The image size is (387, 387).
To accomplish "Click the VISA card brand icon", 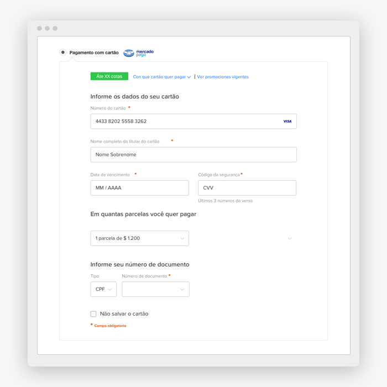I will coord(287,121).
